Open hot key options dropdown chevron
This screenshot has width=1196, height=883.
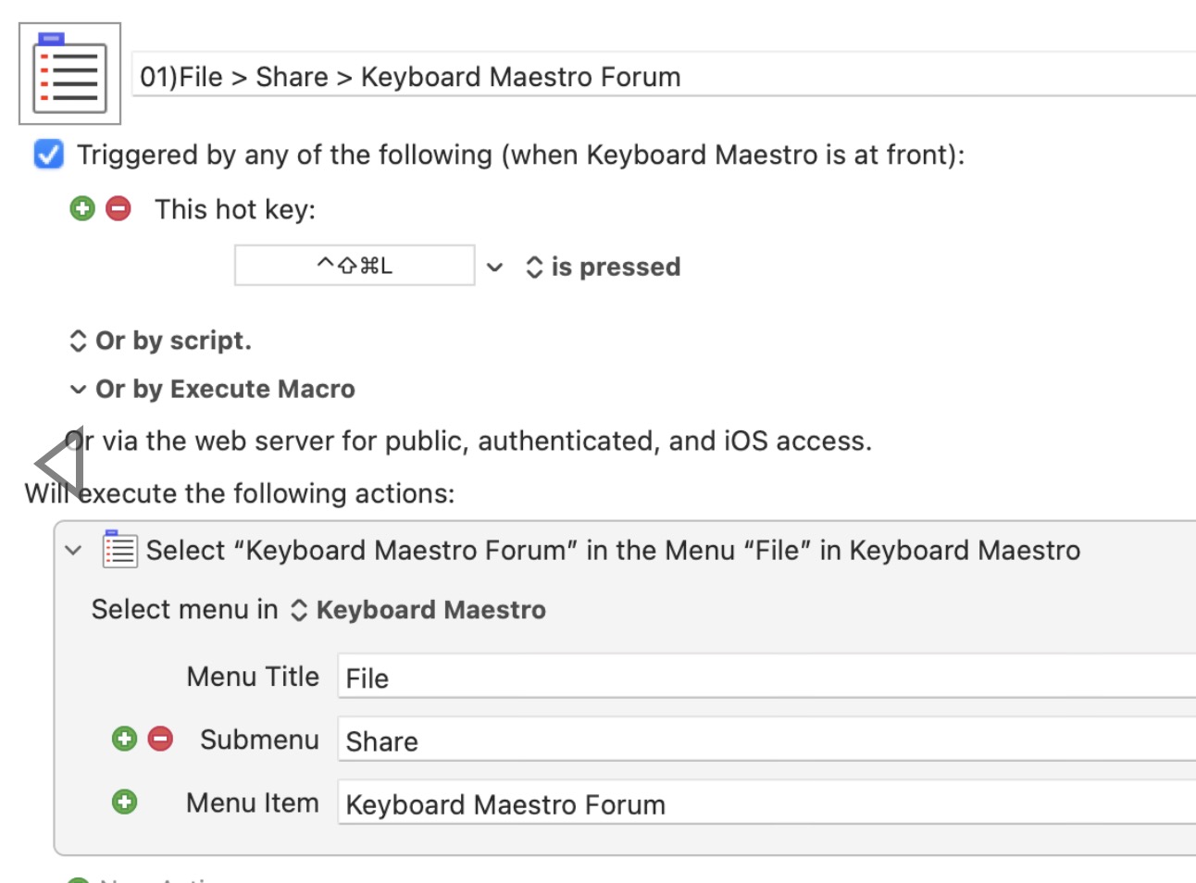[x=495, y=267]
